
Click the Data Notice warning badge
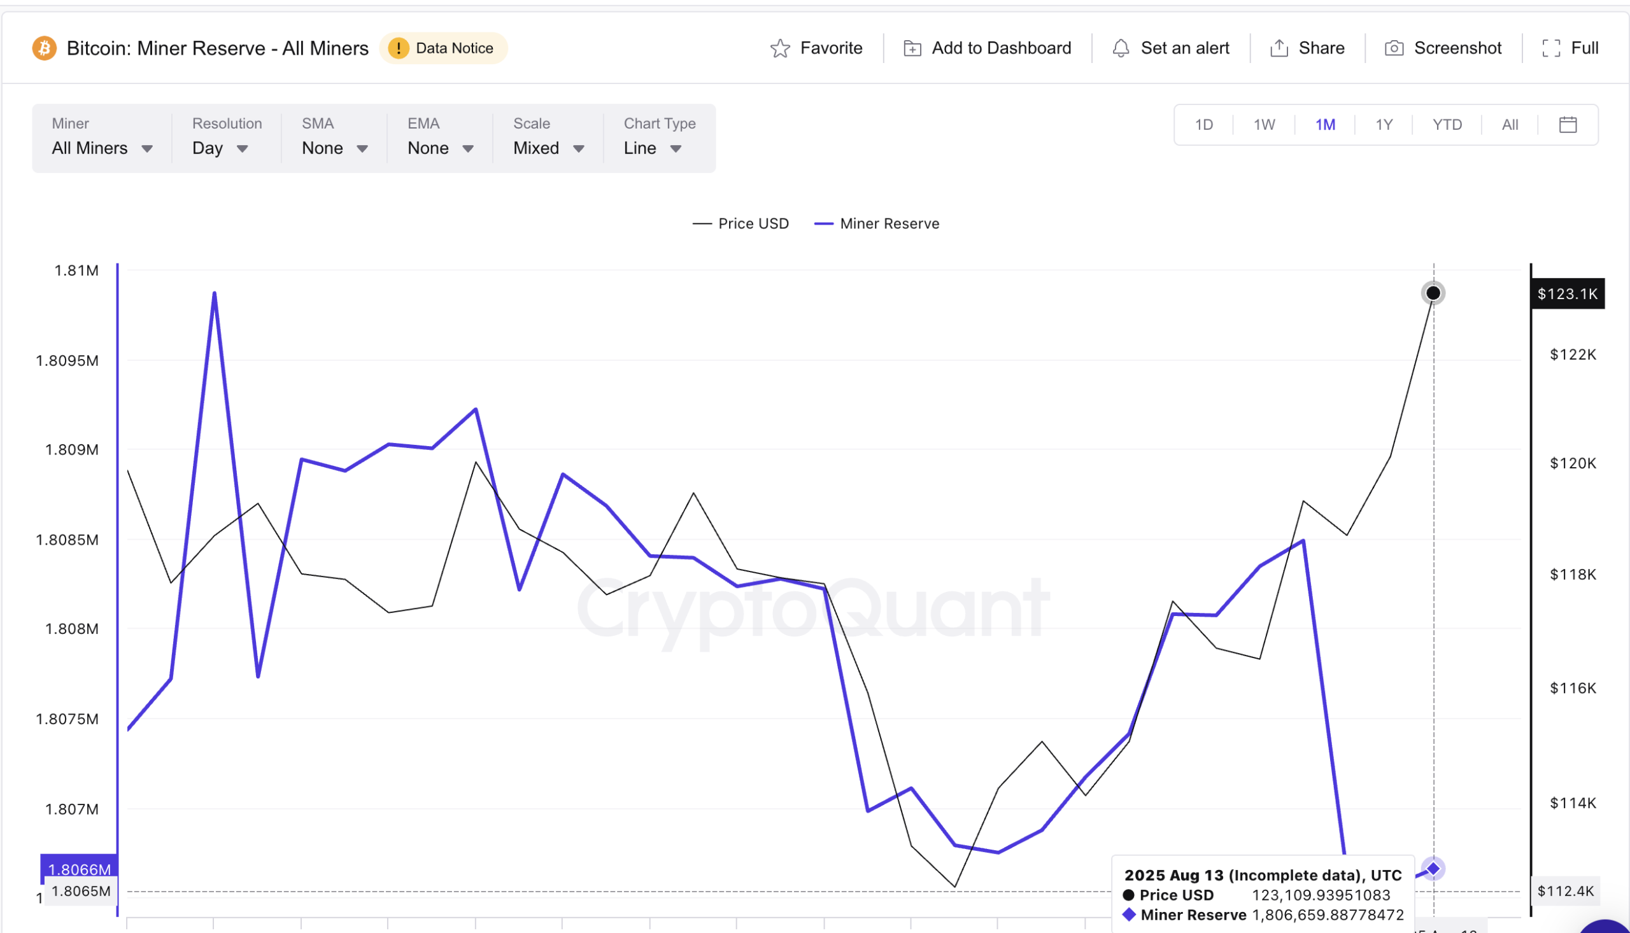point(443,48)
